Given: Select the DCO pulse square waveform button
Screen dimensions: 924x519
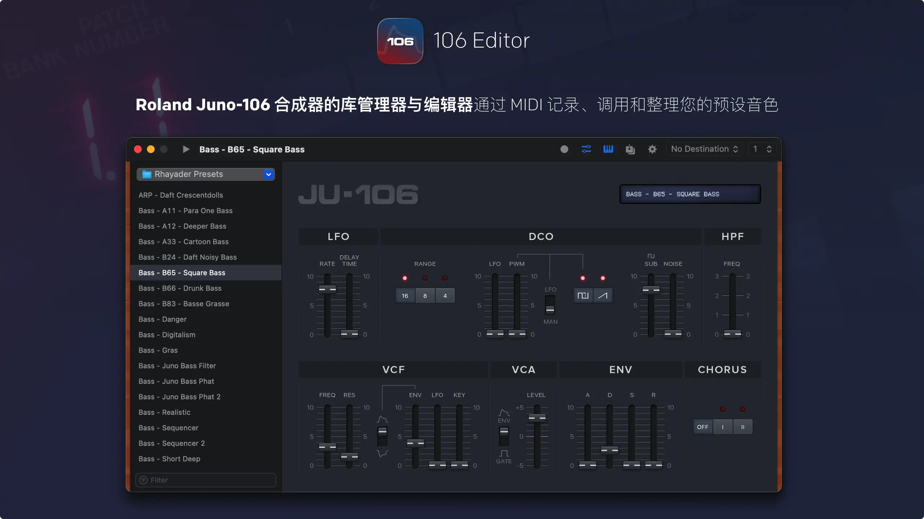Looking at the screenshot, I should click(x=583, y=296).
